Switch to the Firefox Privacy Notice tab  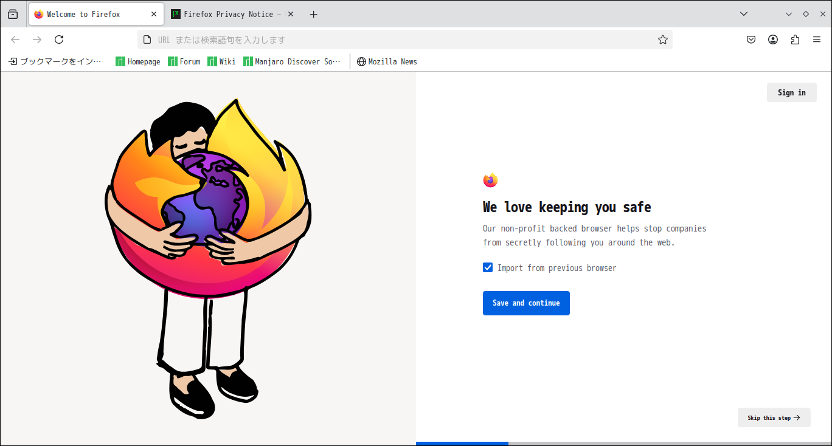coord(232,14)
